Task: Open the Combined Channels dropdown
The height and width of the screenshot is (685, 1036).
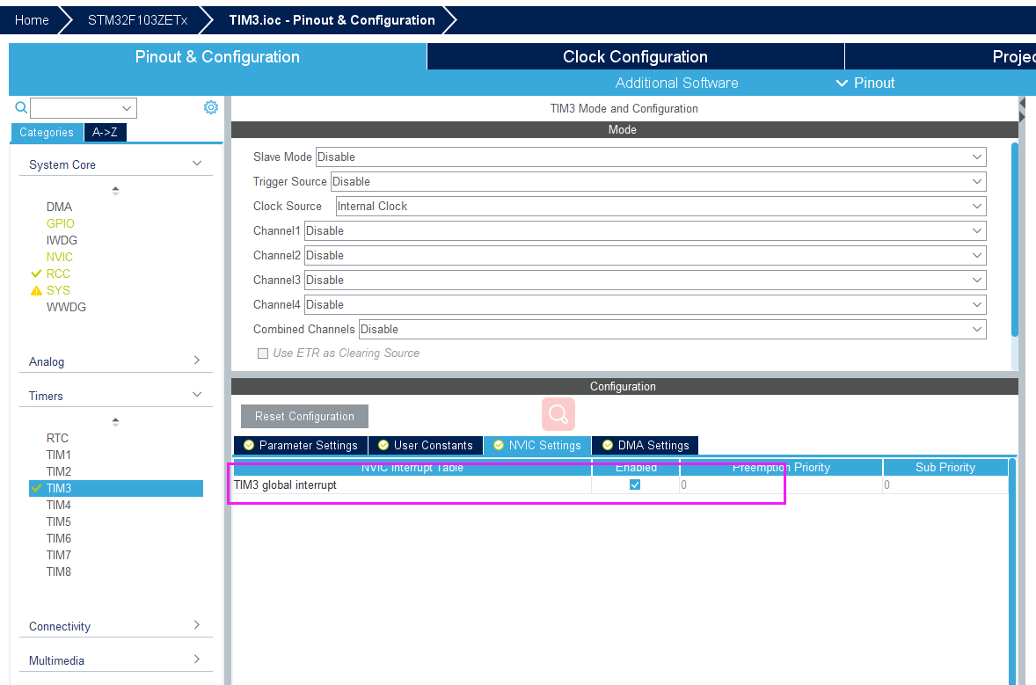Action: tap(673, 329)
